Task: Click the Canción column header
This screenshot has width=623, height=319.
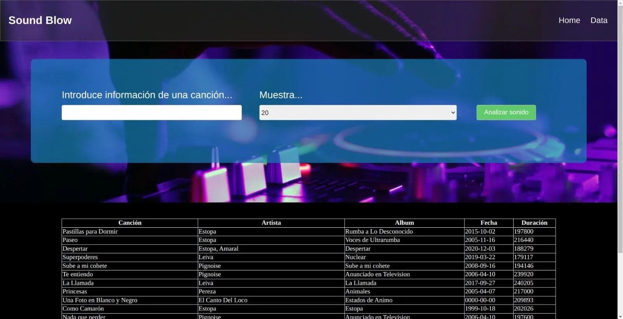Action: point(130,223)
